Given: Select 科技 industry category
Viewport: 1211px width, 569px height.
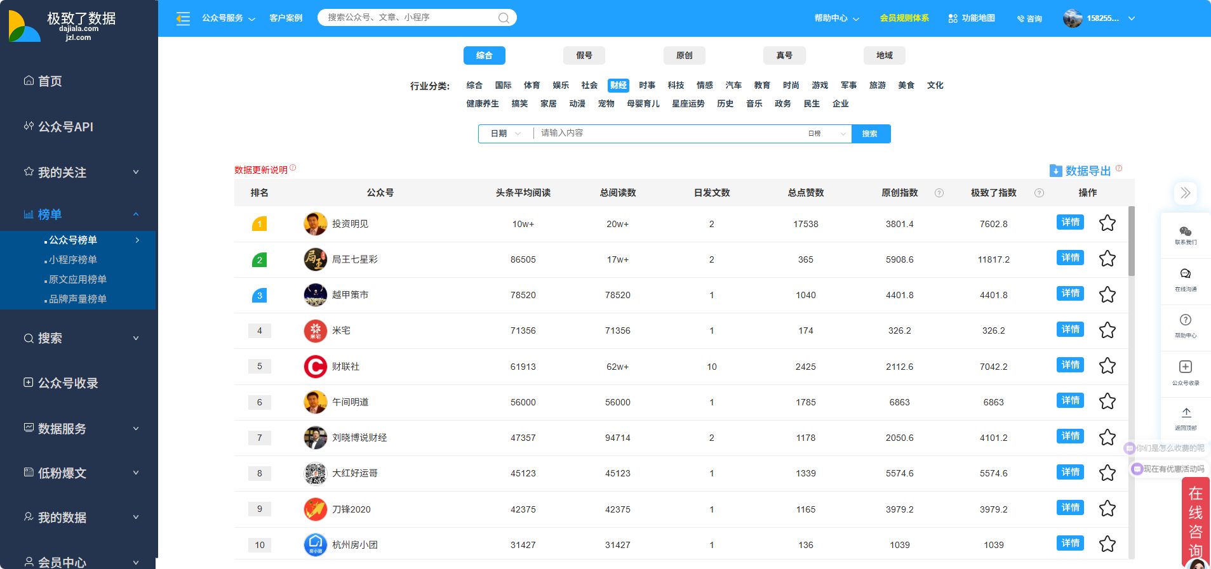Looking at the screenshot, I should (676, 85).
